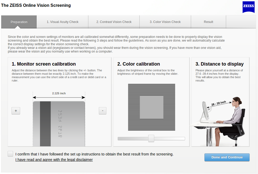Click the Done and Continue button
This screenshot has height=174, width=258.
point(227,157)
